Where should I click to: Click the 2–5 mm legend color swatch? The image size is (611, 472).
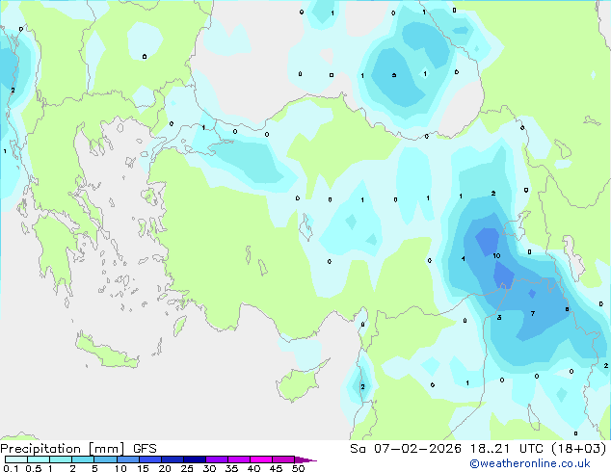(83, 459)
